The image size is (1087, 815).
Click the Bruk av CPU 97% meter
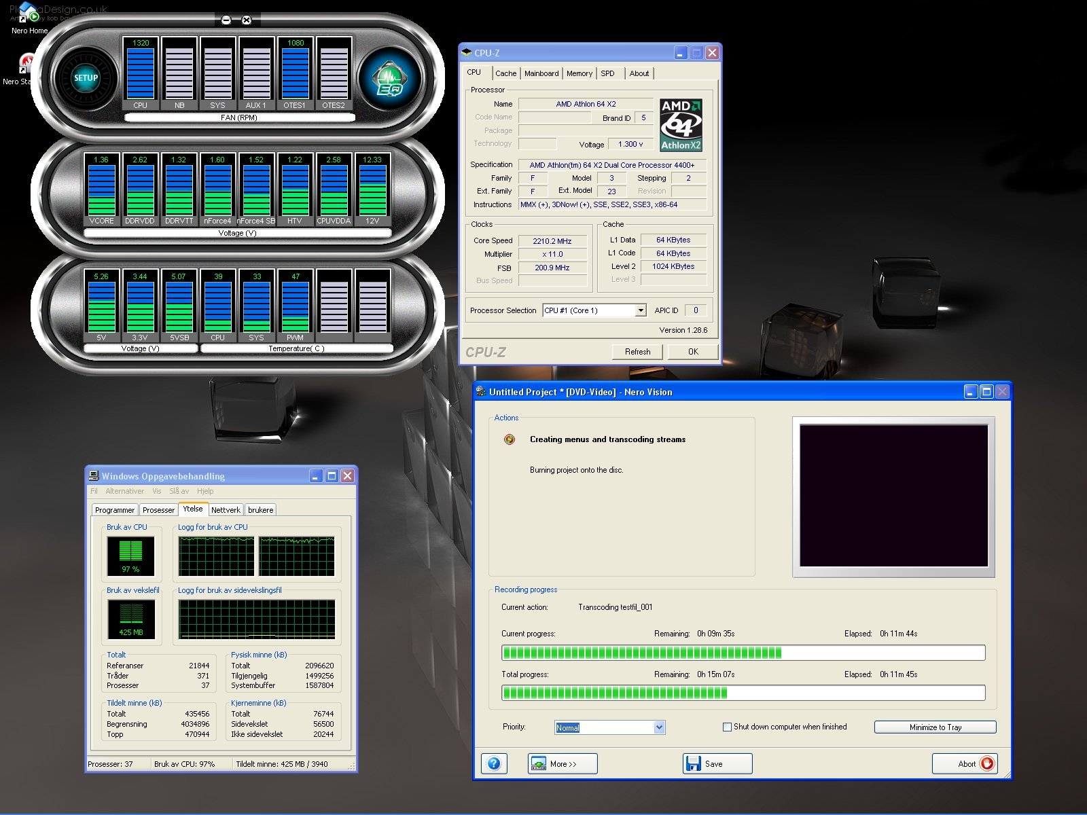130,556
